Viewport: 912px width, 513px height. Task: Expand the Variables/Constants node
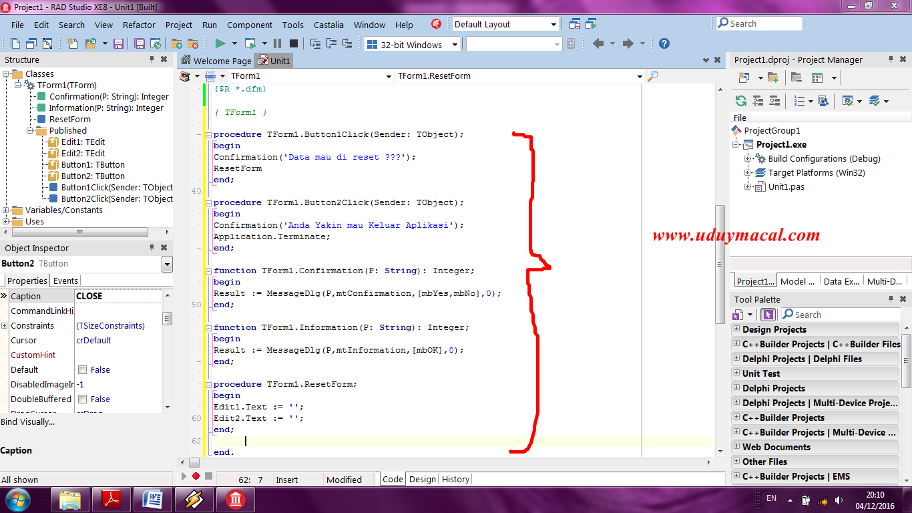pos(6,210)
